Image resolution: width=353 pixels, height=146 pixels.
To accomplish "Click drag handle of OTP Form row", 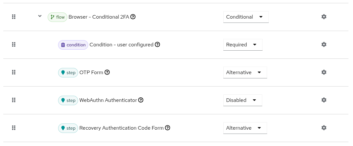I will click(14, 72).
